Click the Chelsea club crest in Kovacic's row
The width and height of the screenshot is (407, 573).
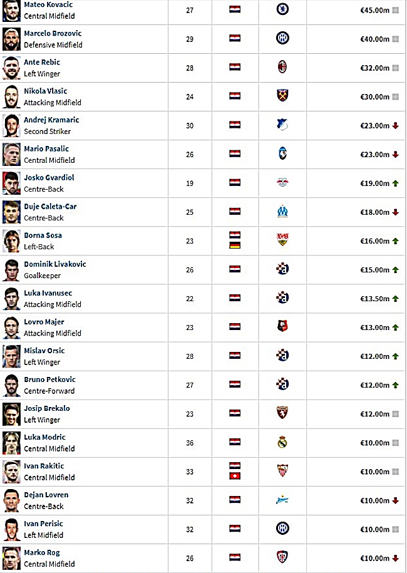tap(282, 9)
